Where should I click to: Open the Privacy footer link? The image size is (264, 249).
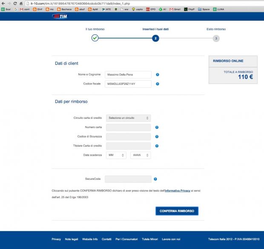point(56,239)
